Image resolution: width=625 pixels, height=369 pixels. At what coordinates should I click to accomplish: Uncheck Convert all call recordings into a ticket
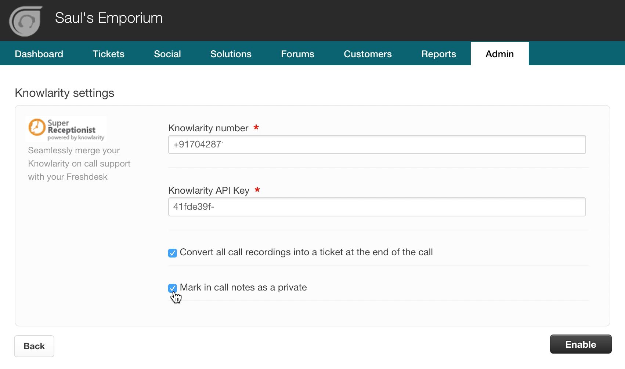coord(173,253)
